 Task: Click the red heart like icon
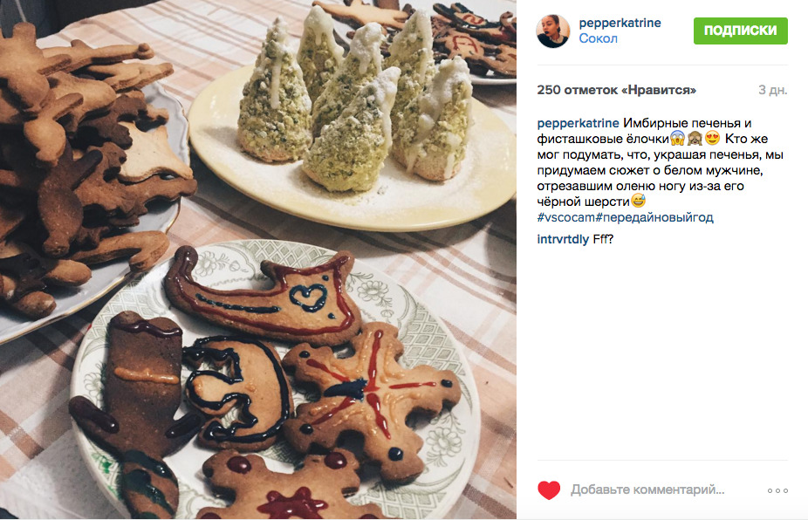tap(549, 490)
